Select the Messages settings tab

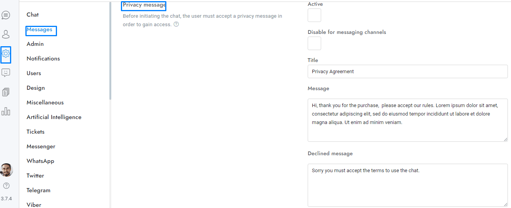[39, 30]
